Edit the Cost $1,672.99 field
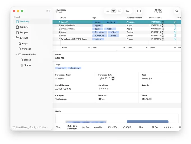 pos(147,78)
